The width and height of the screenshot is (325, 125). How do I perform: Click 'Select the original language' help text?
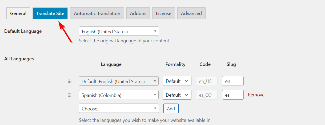pos(125,41)
